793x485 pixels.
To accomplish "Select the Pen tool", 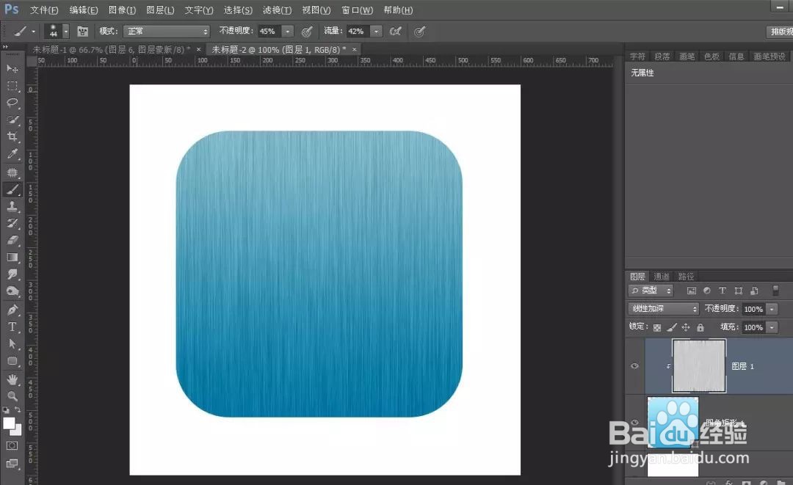I will [12, 310].
